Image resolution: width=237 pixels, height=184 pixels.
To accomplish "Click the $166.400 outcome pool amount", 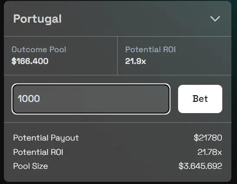I will pyautogui.click(x=30, y=61).
